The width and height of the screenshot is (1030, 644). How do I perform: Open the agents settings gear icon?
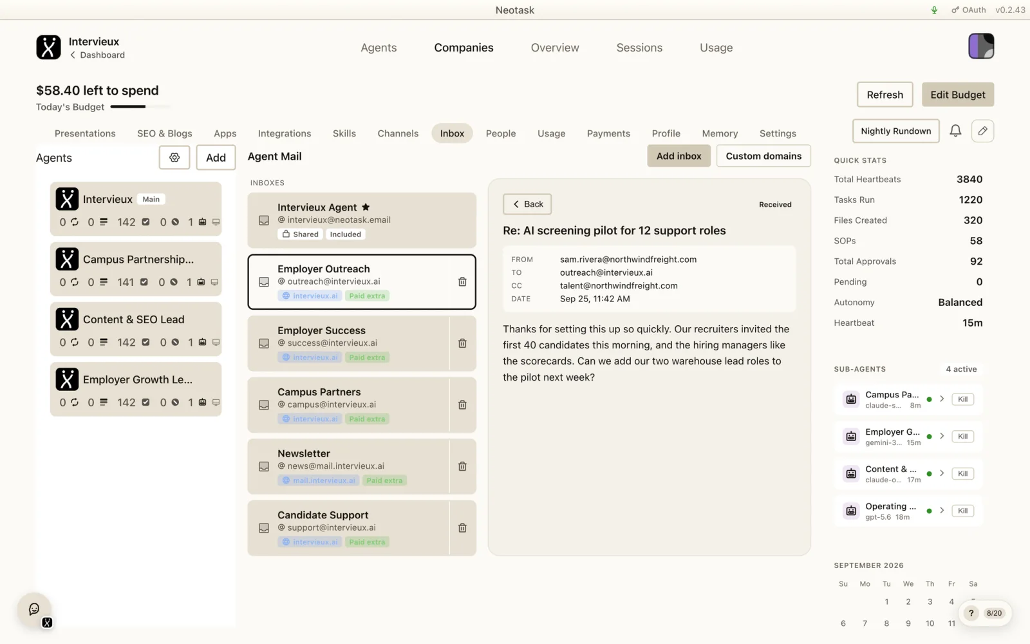point(174,157)
